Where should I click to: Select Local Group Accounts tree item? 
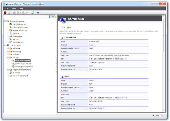(x=23, y=64)
